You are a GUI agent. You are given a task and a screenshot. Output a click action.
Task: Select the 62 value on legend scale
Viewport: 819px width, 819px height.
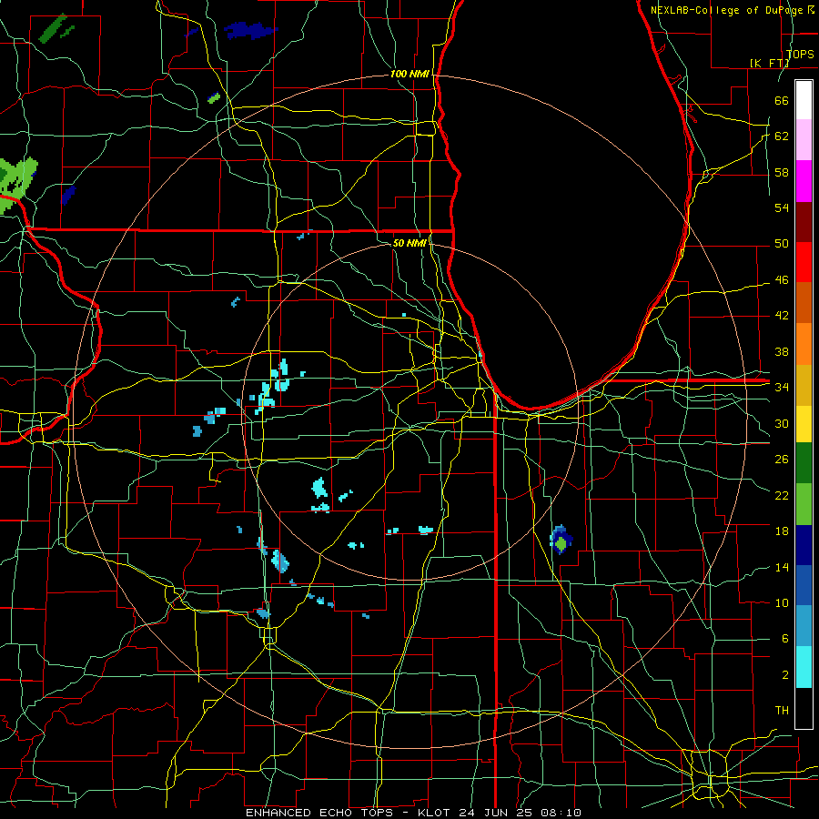[x=782, y=136]
